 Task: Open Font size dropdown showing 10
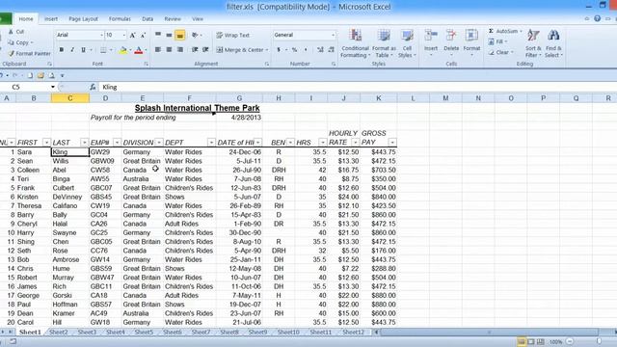116,35
